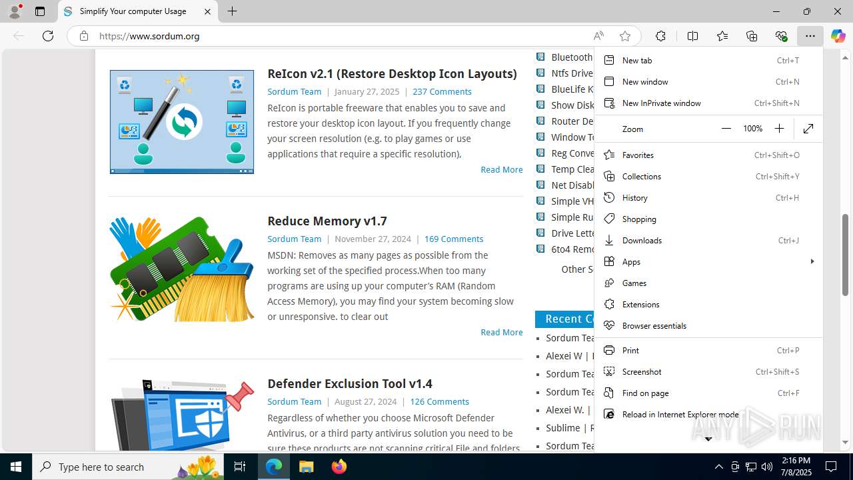Open File Explorer from the taskbar
The image size is (853, 480).
point(306,467)
